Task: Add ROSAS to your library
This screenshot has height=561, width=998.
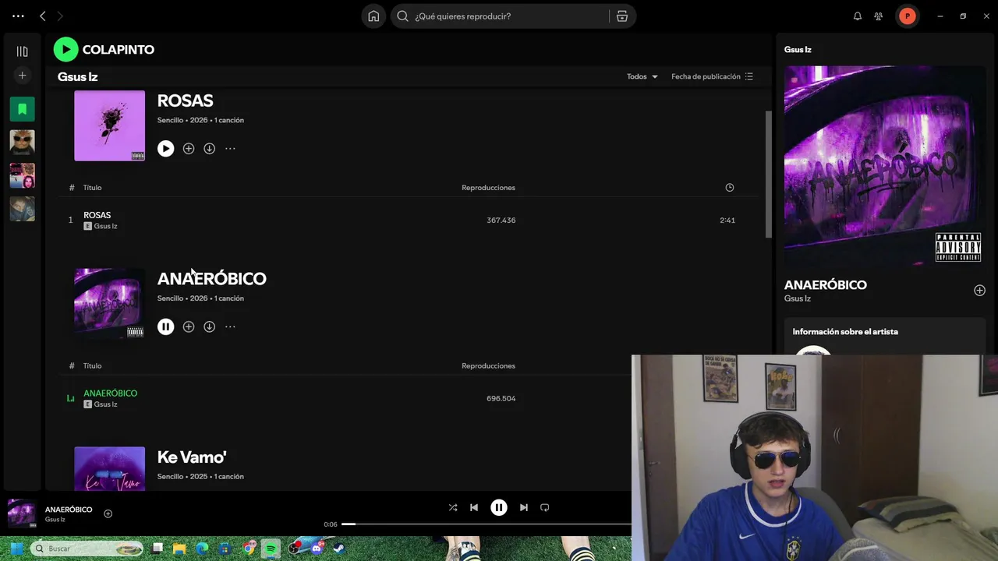Action: (x=189, y=148)
